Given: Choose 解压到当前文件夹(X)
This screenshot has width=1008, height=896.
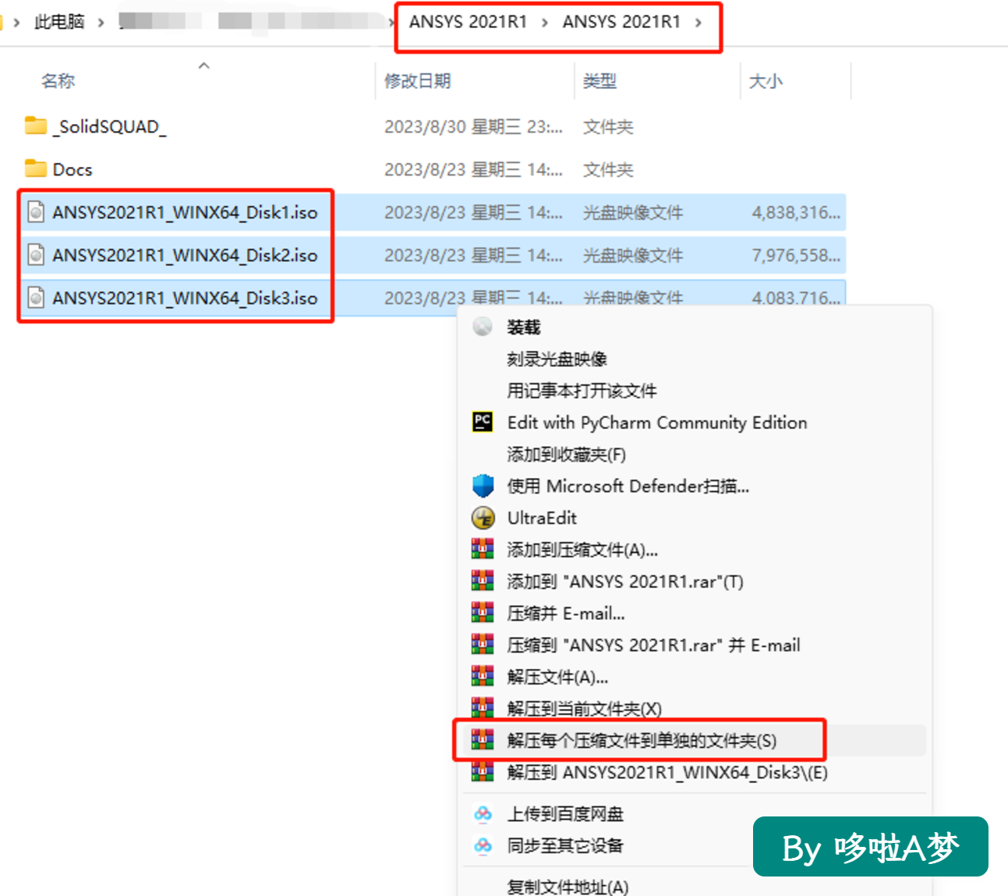Looking at the screenshot, I should coord(584,709).
